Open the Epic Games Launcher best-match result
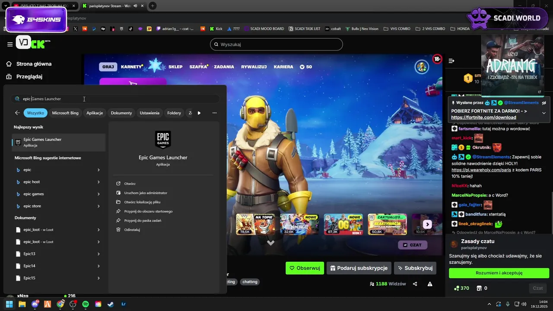This screenshot has height=311, width=553. tap(59, 142)
